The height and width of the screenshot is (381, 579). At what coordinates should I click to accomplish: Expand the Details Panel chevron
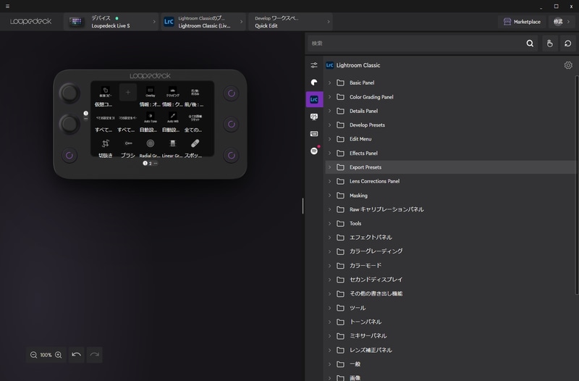330,111
